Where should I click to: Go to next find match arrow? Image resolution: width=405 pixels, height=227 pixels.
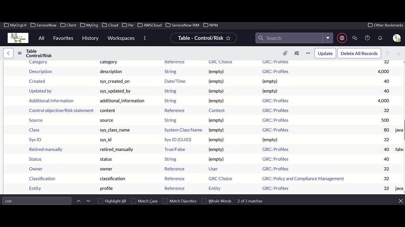click(x=88, y=201)
